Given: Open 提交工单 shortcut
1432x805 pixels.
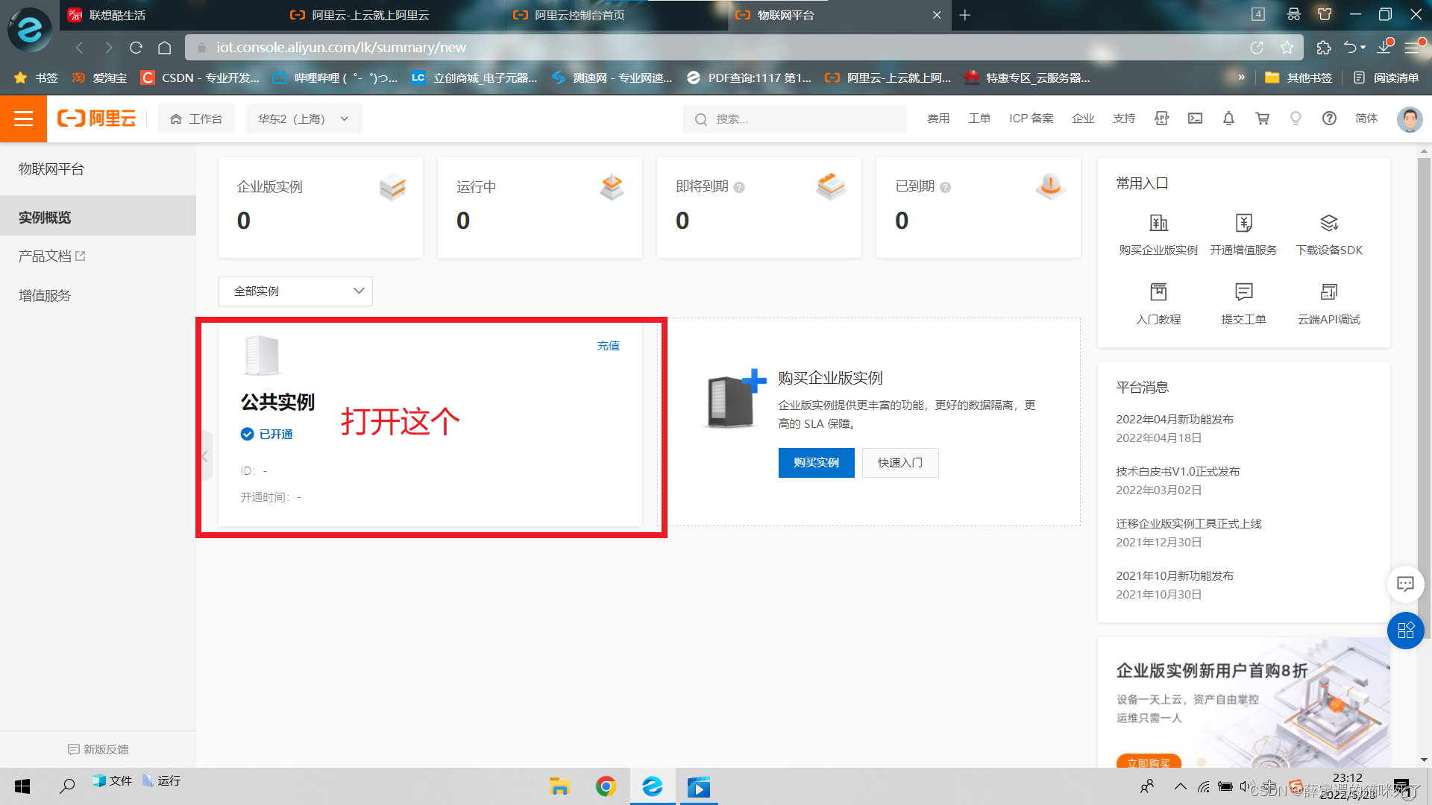Looking at the screenshot, I should pyautogui.click(x=1243, y=303).
